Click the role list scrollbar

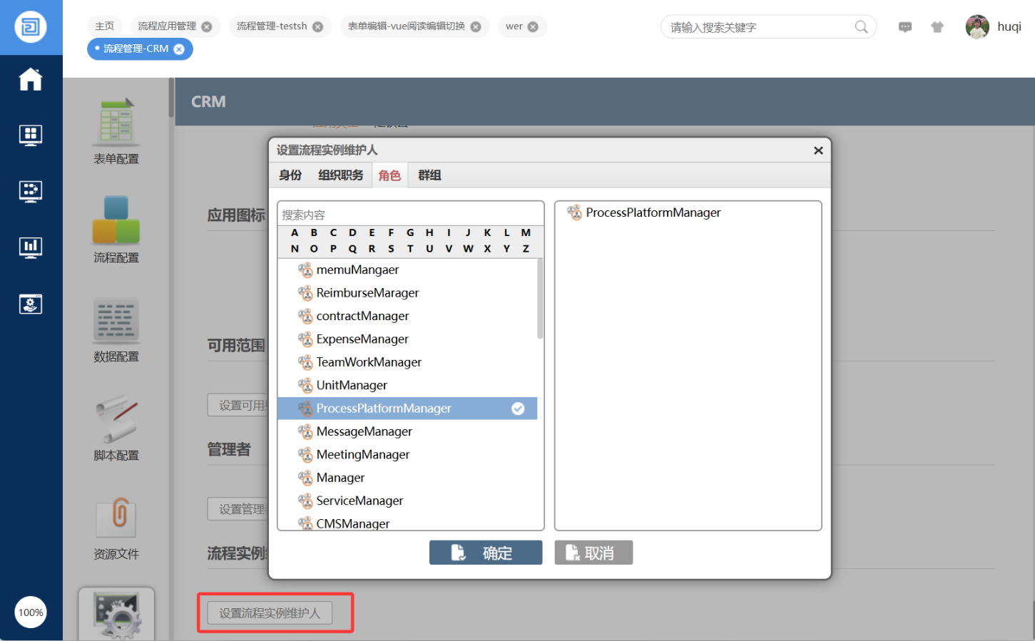(540, 299)
